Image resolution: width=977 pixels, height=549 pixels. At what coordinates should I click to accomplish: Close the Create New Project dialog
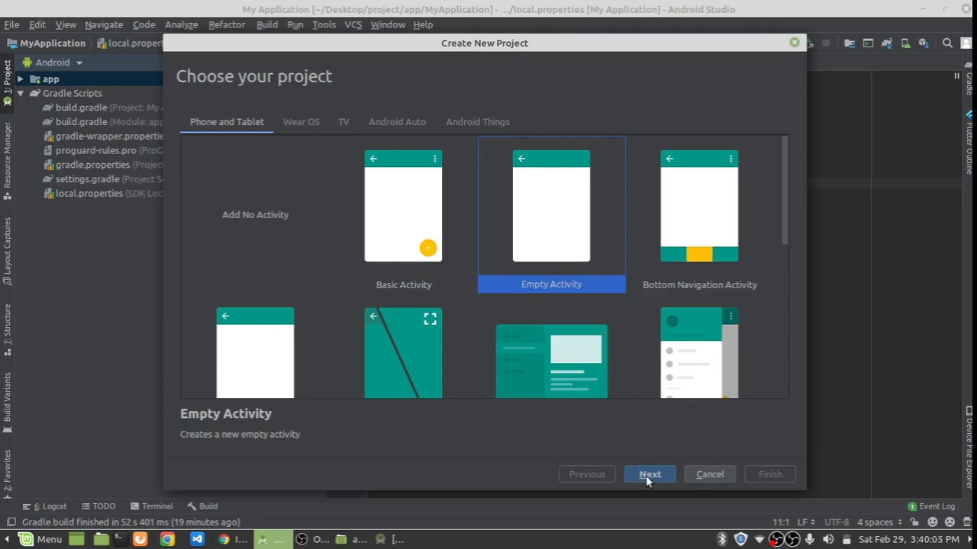[x=795, y=42]
